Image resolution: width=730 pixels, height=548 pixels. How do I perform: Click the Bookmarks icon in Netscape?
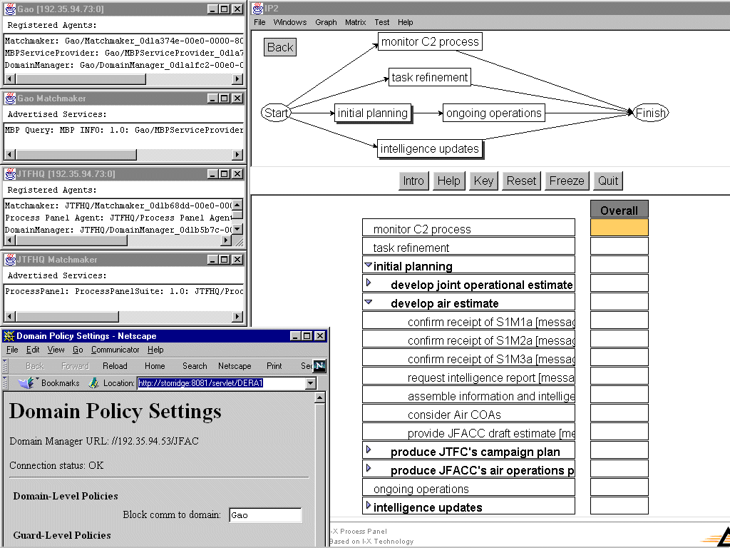pyautogui.click(x=27, y=383)
